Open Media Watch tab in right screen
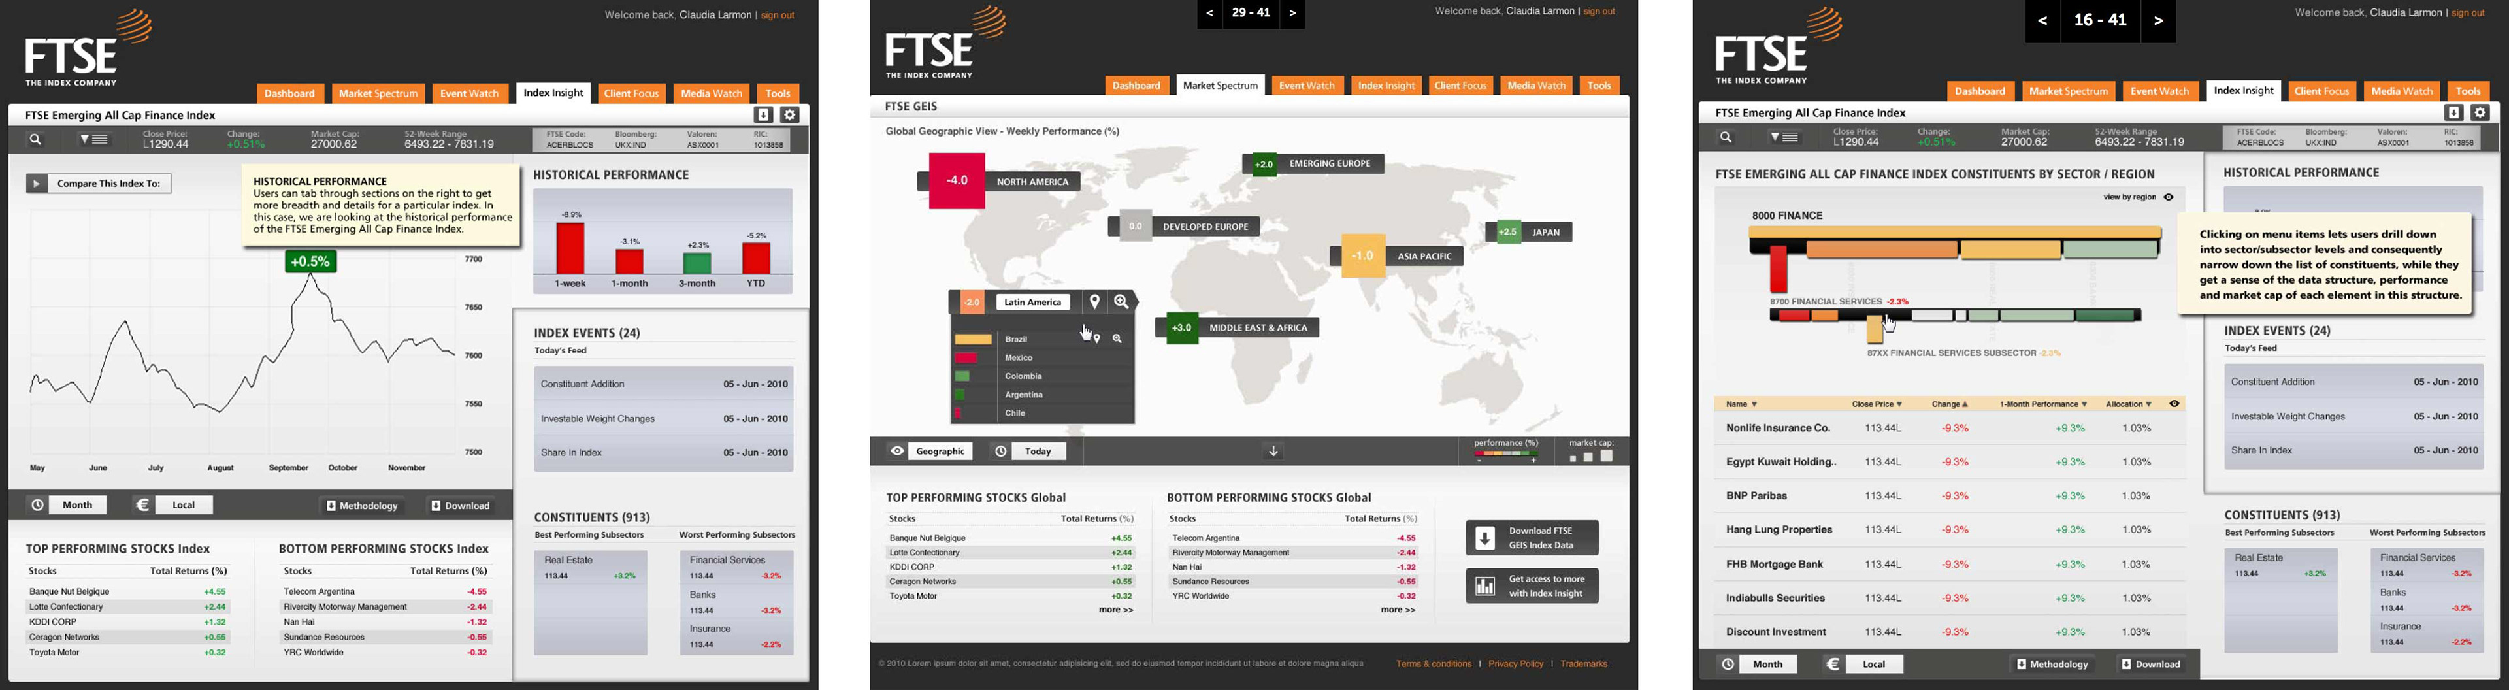Image resolution: width=2509 pixels, height=690 pixels. coord(2402,91)
